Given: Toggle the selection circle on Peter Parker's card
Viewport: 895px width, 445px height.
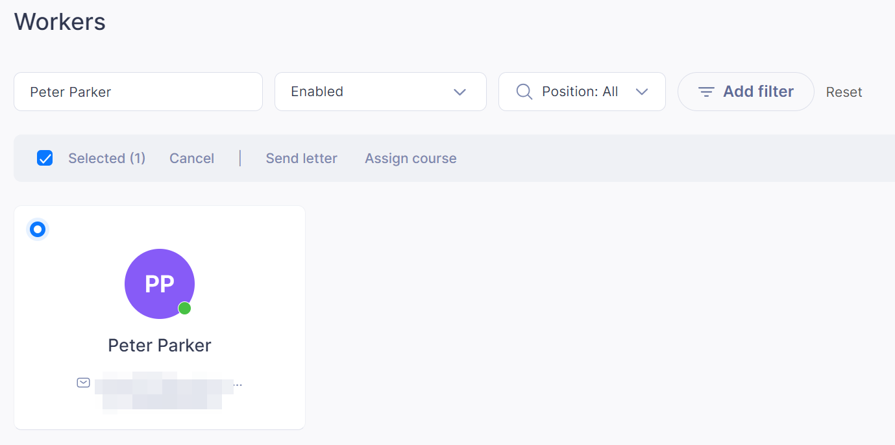Looking at the screenshot, I should [x=38, y=229].
